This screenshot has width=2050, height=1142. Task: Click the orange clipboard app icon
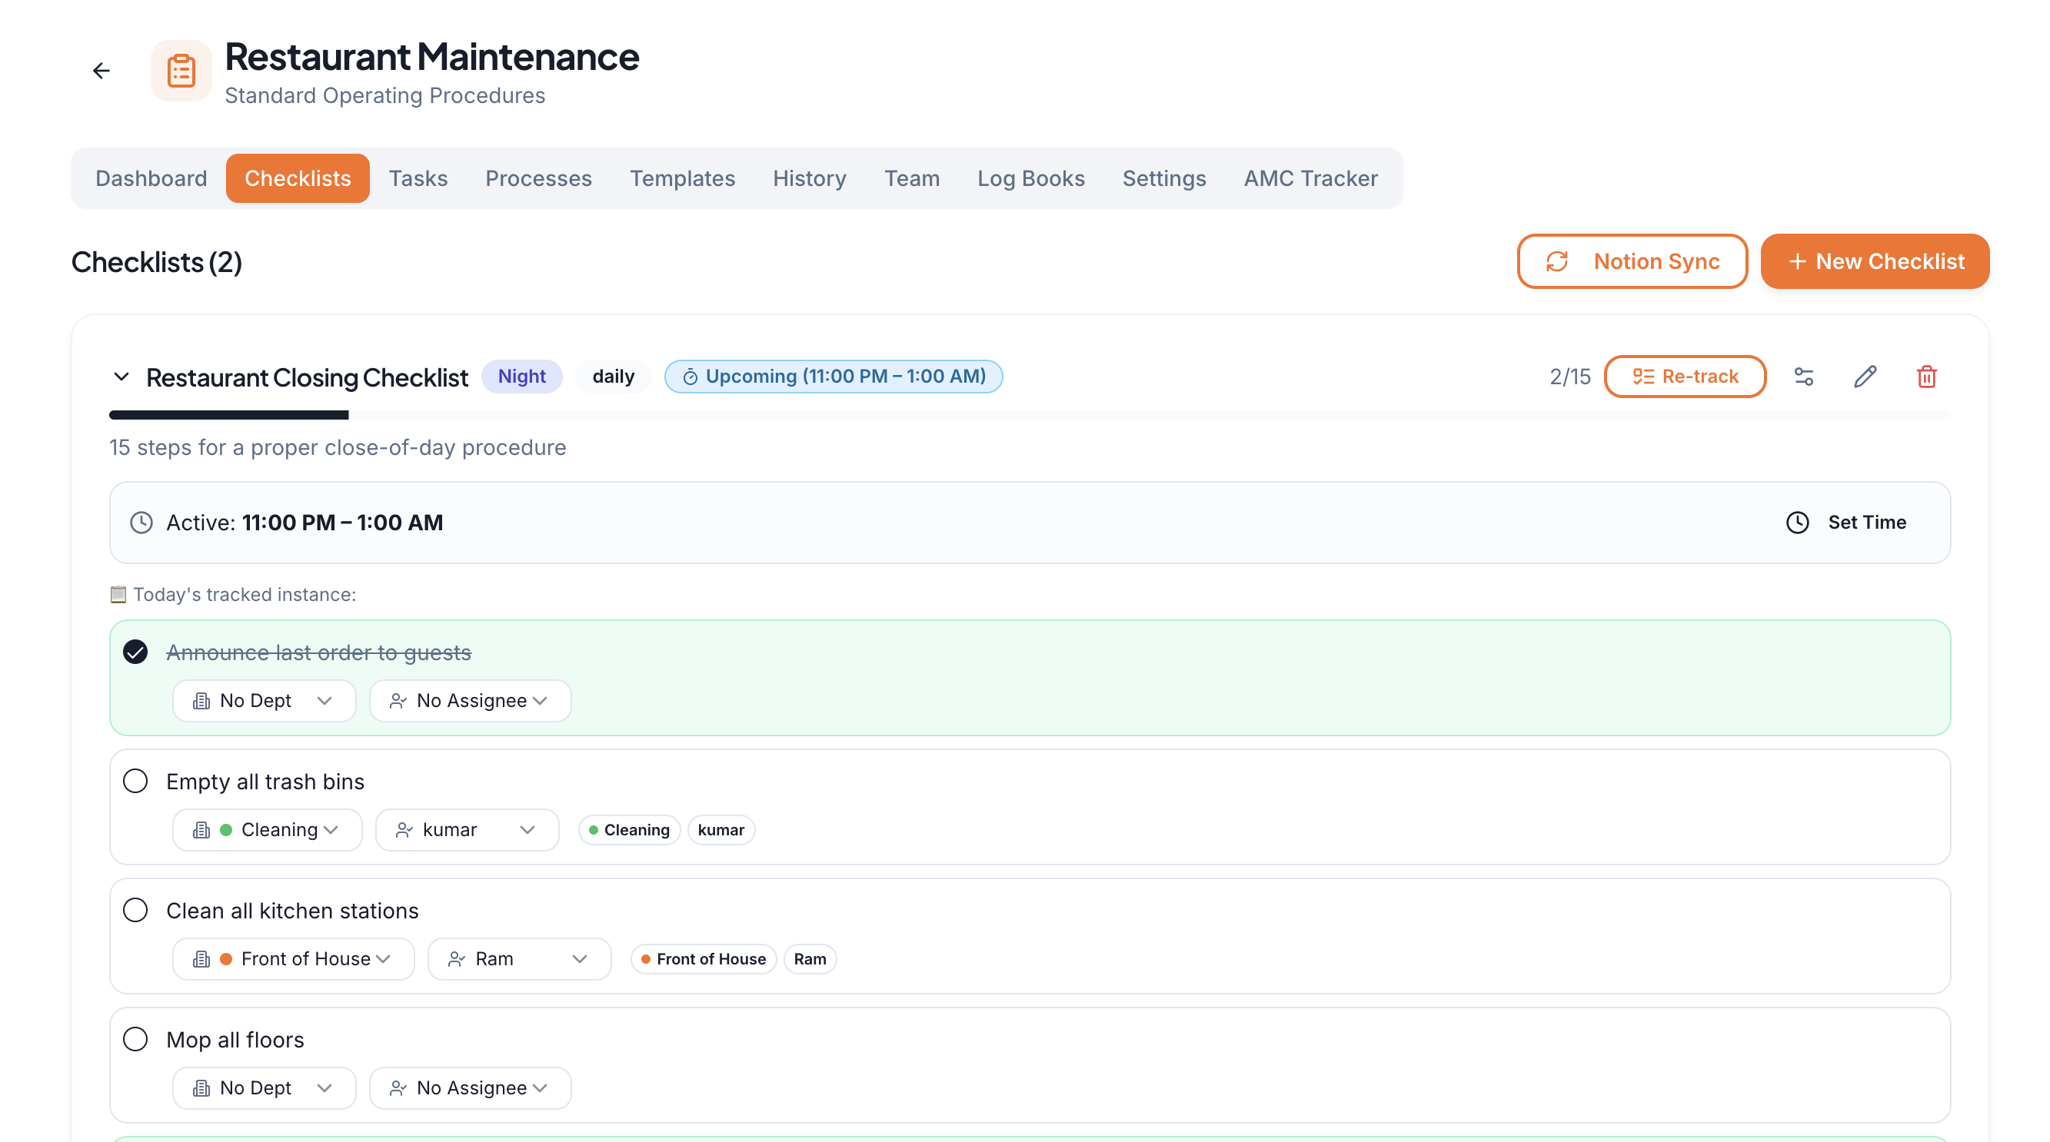click(x=181, y=71)
